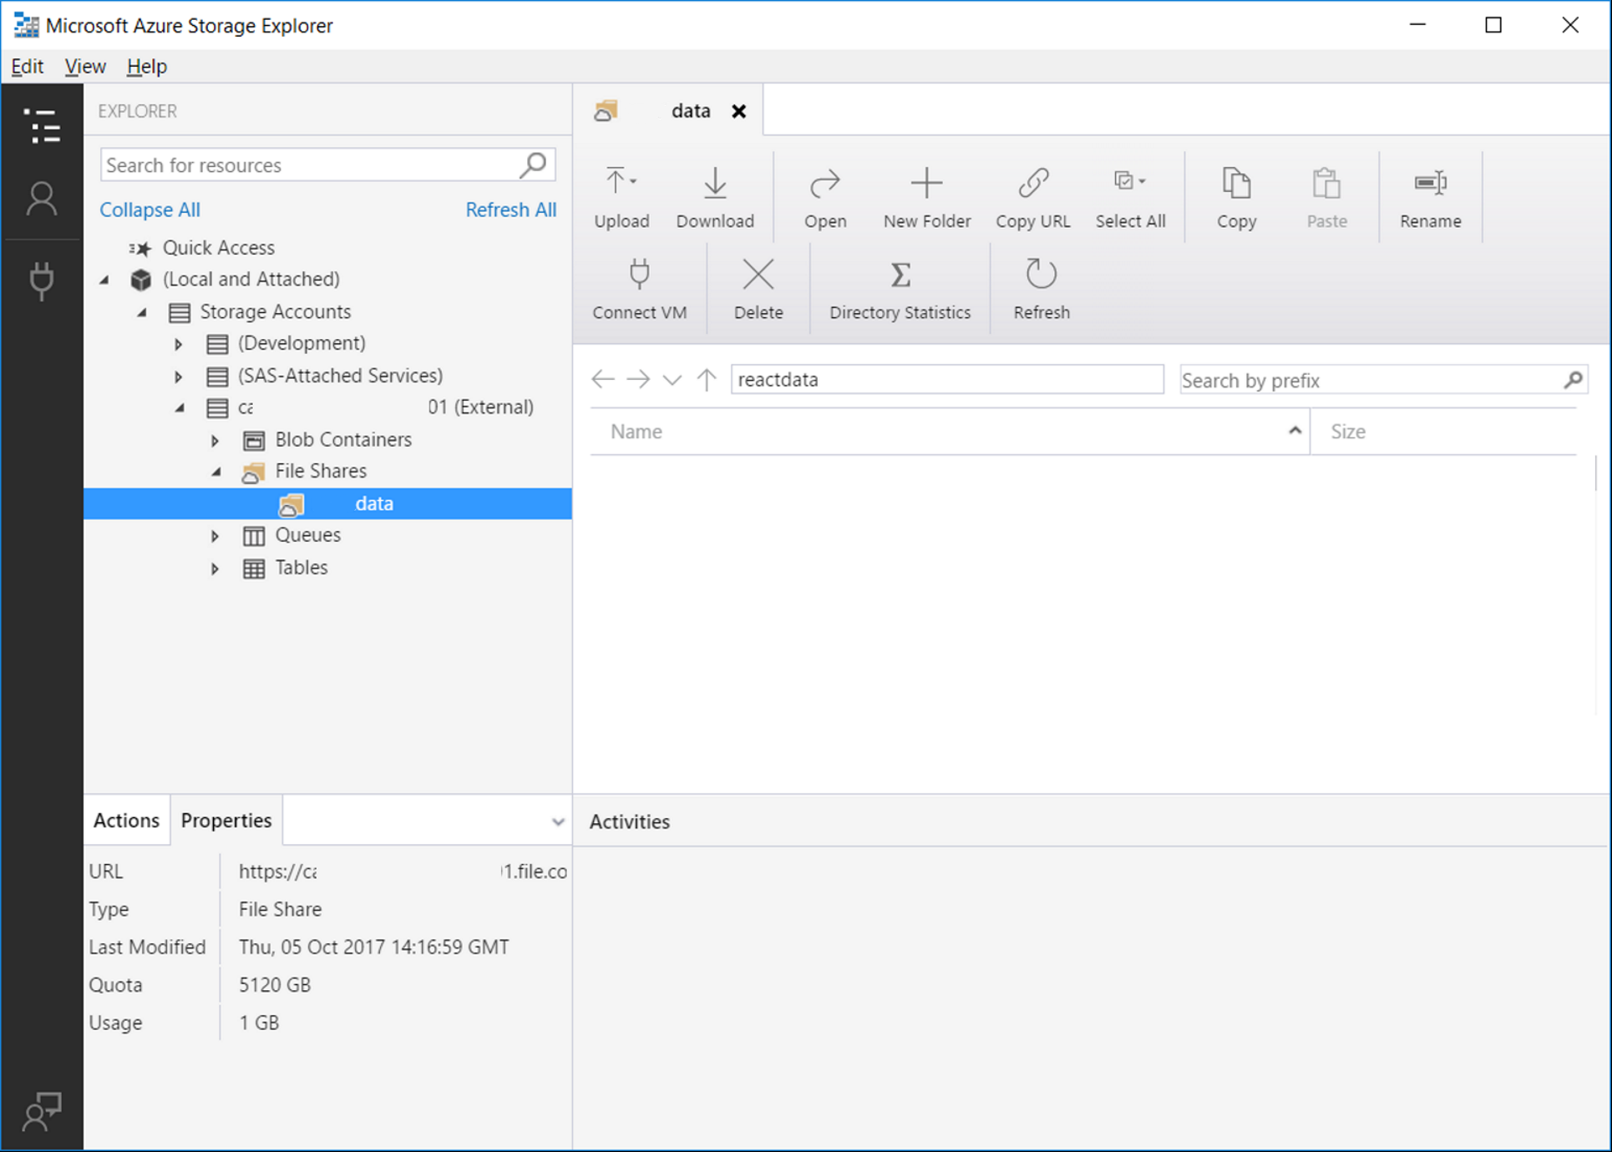1612x1152 pixels.
Task: Click the Collapse All link
Action: point(150,210)
